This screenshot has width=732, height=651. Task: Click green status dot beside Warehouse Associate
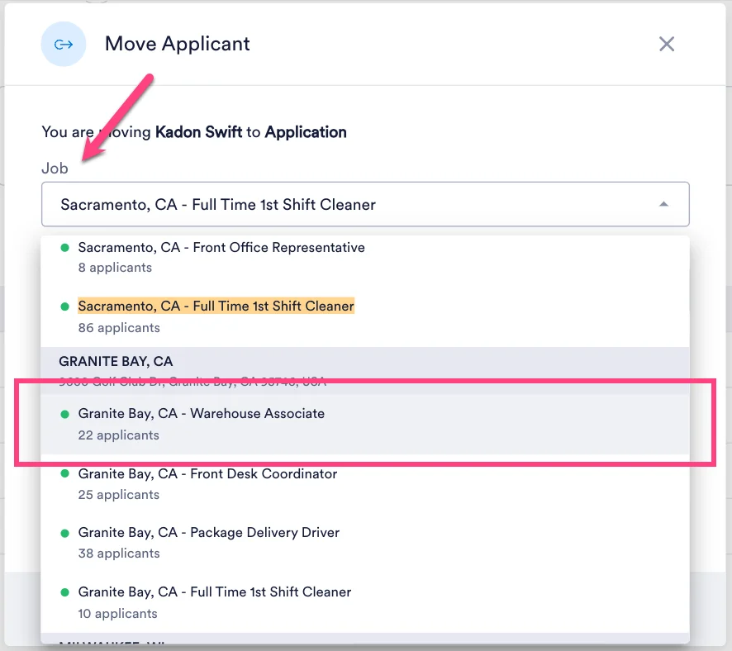pos(65,414)
